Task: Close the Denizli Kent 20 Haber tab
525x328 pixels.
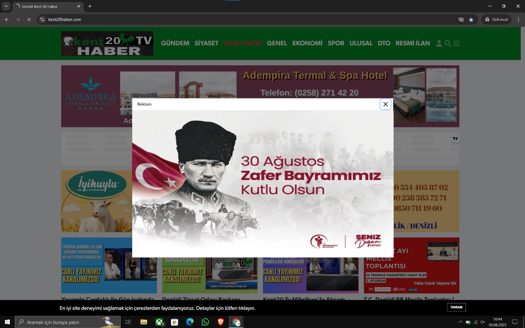Action: coord(79,6)
